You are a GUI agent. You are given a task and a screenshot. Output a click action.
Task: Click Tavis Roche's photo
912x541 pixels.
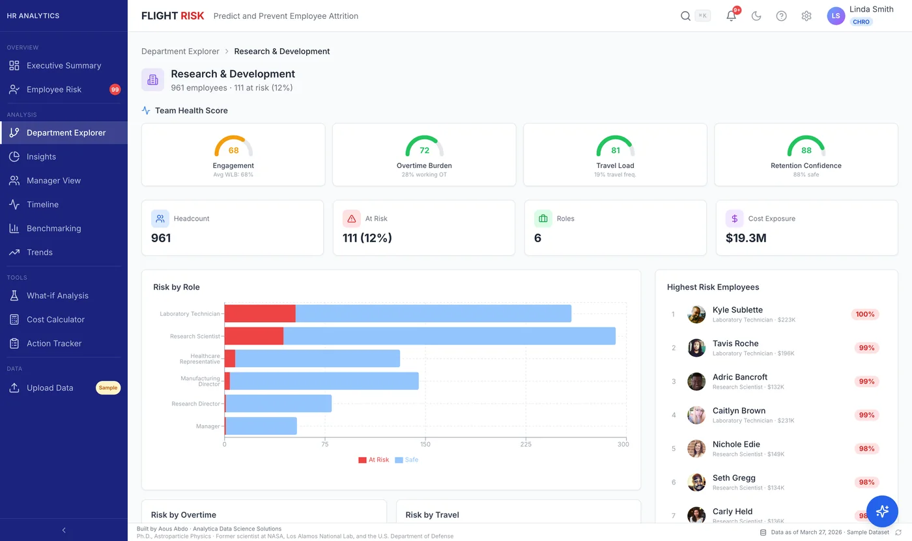pyautogui.click(x=696, y=348)
